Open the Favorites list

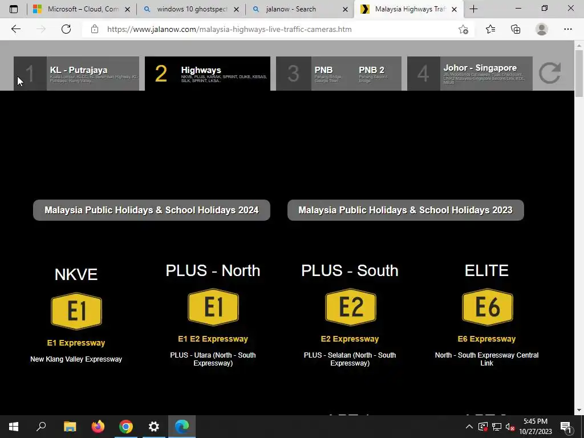[x=490, y=29]
